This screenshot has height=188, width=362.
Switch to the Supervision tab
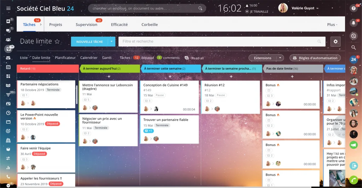point(86,25)
